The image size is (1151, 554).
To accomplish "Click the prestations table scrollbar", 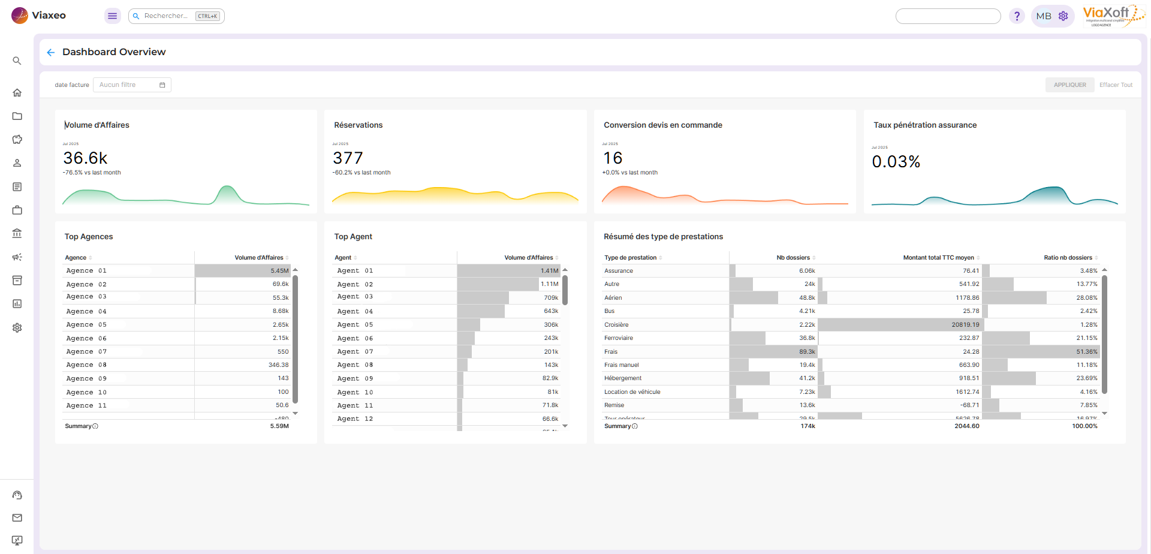I will (x=1104, y=334).
